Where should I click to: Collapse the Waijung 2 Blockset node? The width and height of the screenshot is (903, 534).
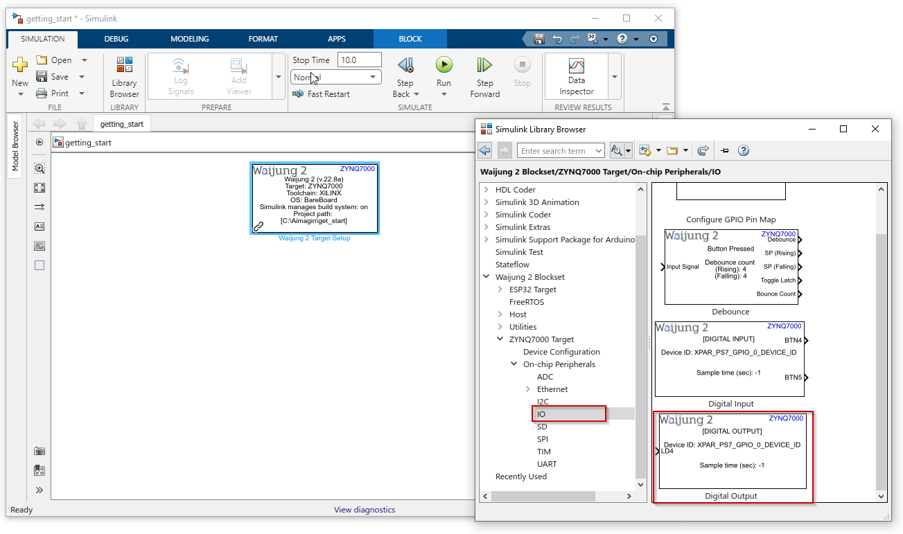pos(486,277)
